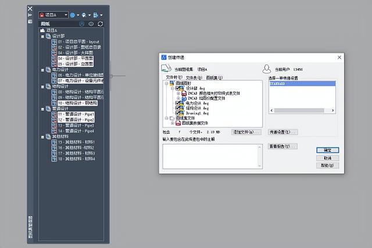The height and width of the screenshot is (248, 372).
Task: Toggle the Drawing1.dwg checkbox
Action: point(178,113)
